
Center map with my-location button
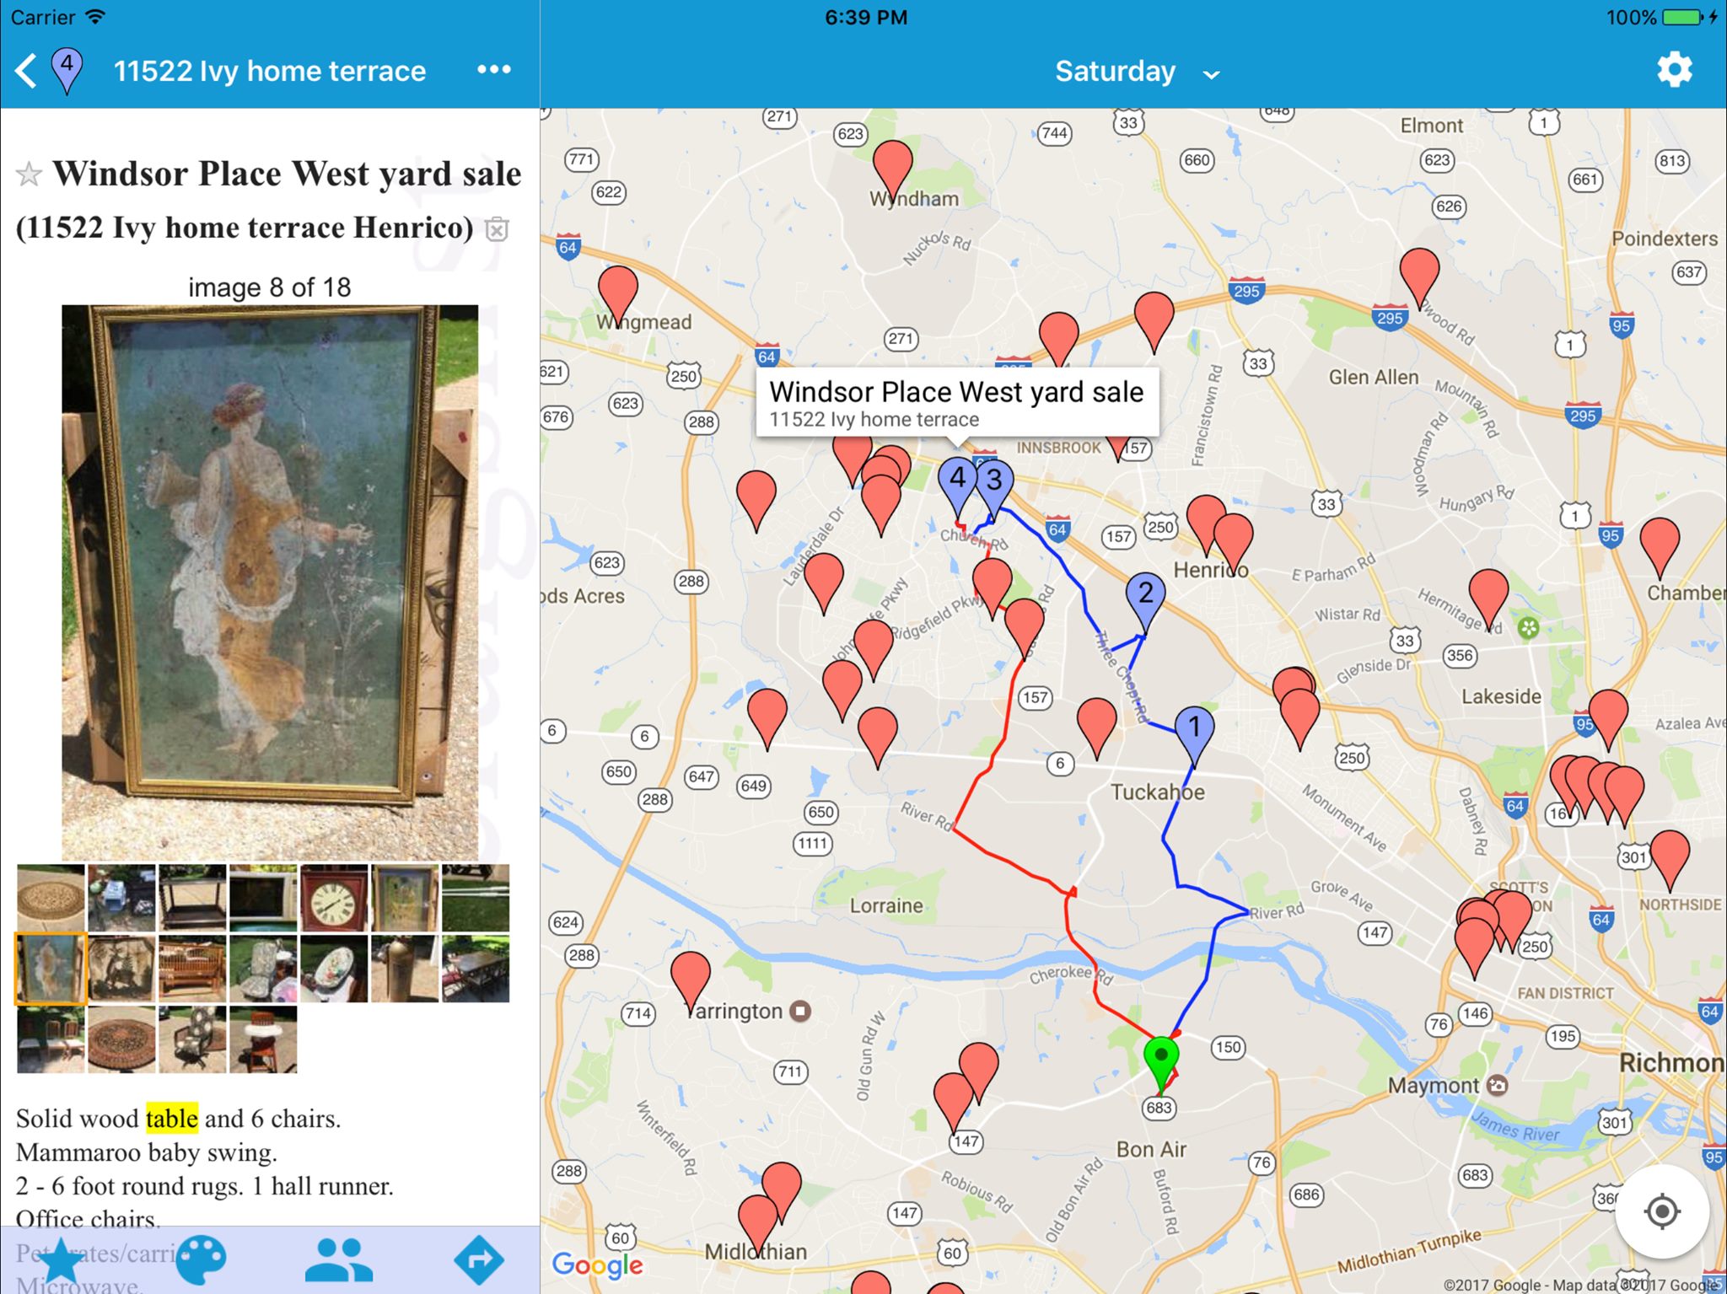(x=1662, y=1212)
